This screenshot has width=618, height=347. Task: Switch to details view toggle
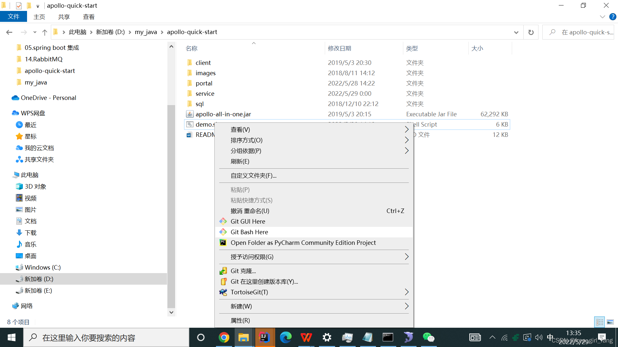tap(600, 322)
